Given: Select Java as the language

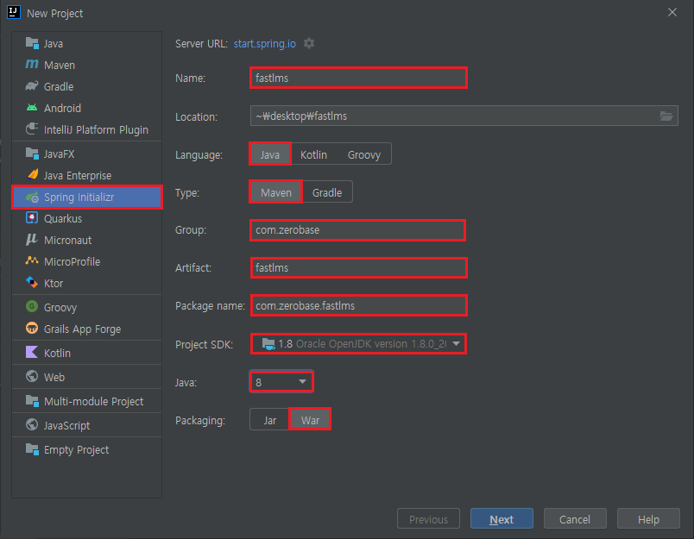Looking at the screenshot, I should click(270, 154).
